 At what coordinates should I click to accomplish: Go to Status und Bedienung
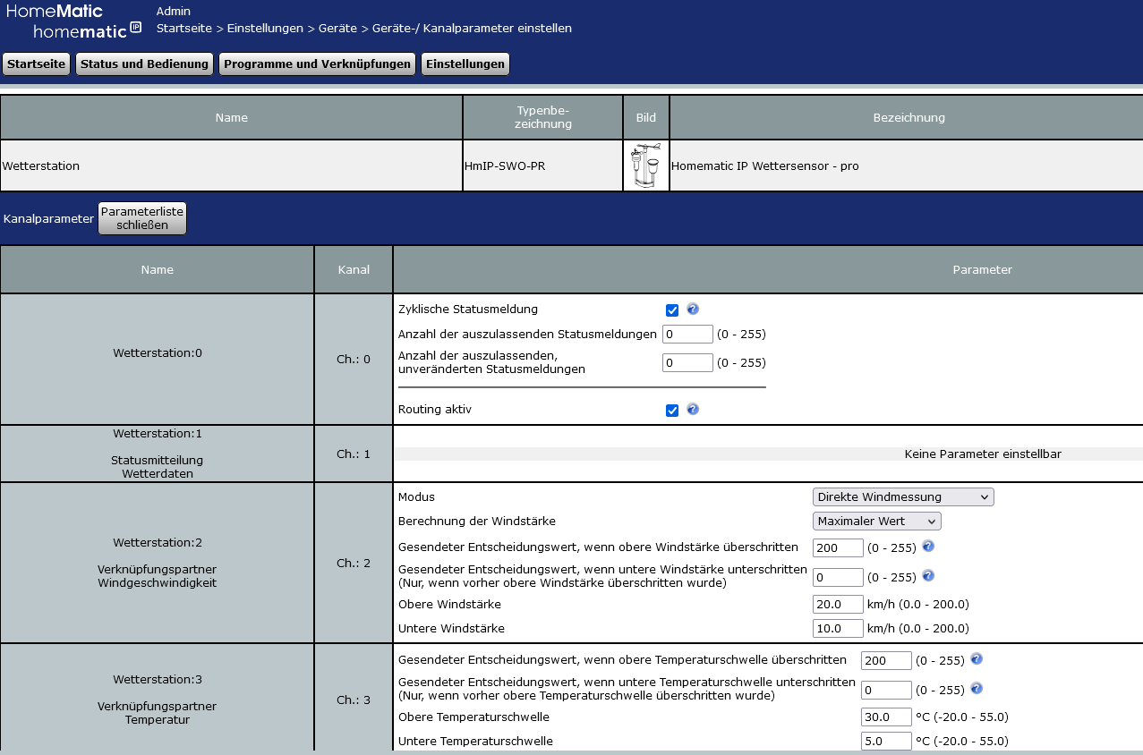144,64
